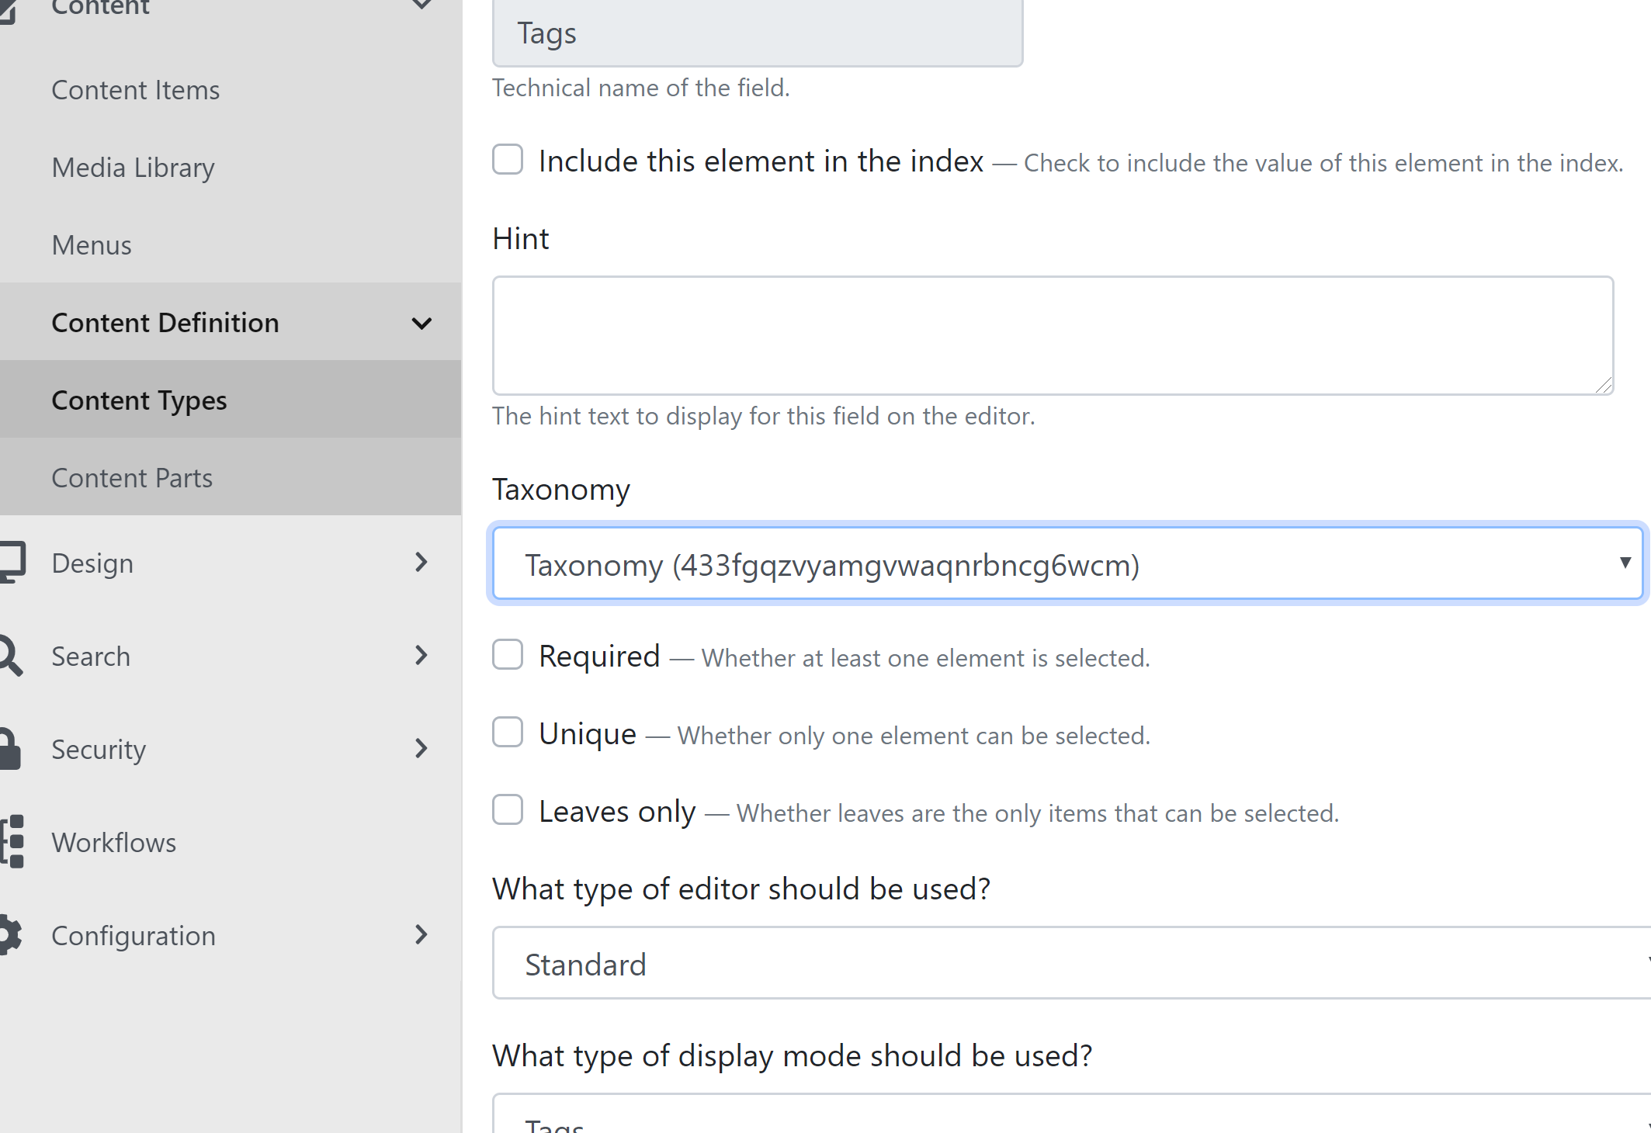Open Workflows using its sidebar icon

(12, 842)
